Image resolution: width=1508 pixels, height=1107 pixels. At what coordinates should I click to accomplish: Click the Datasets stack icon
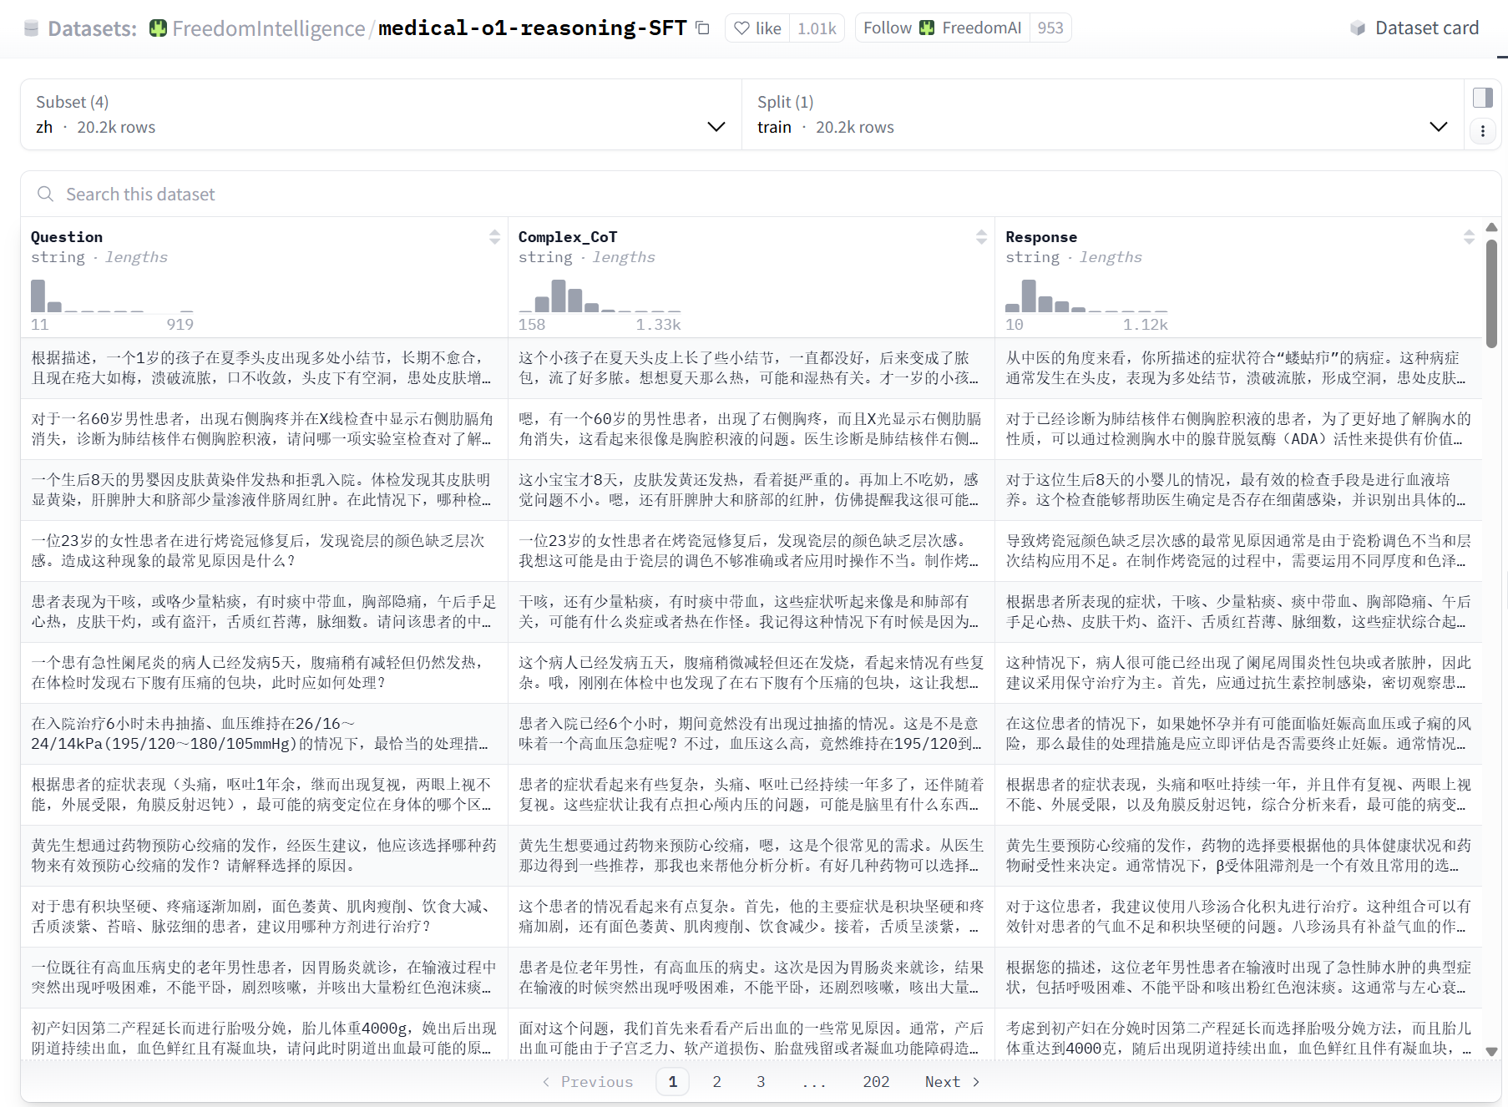click(x=32, y=28)
